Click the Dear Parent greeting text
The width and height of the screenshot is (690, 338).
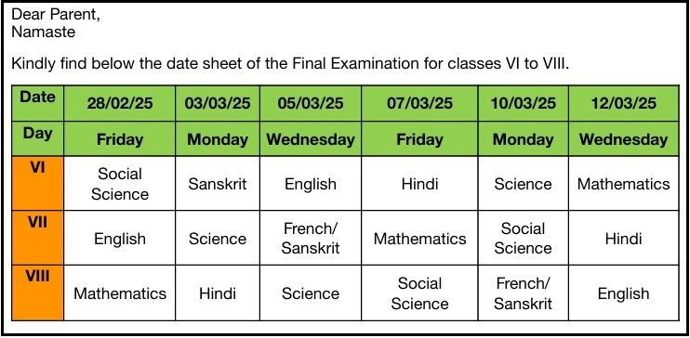coord(56,15)
